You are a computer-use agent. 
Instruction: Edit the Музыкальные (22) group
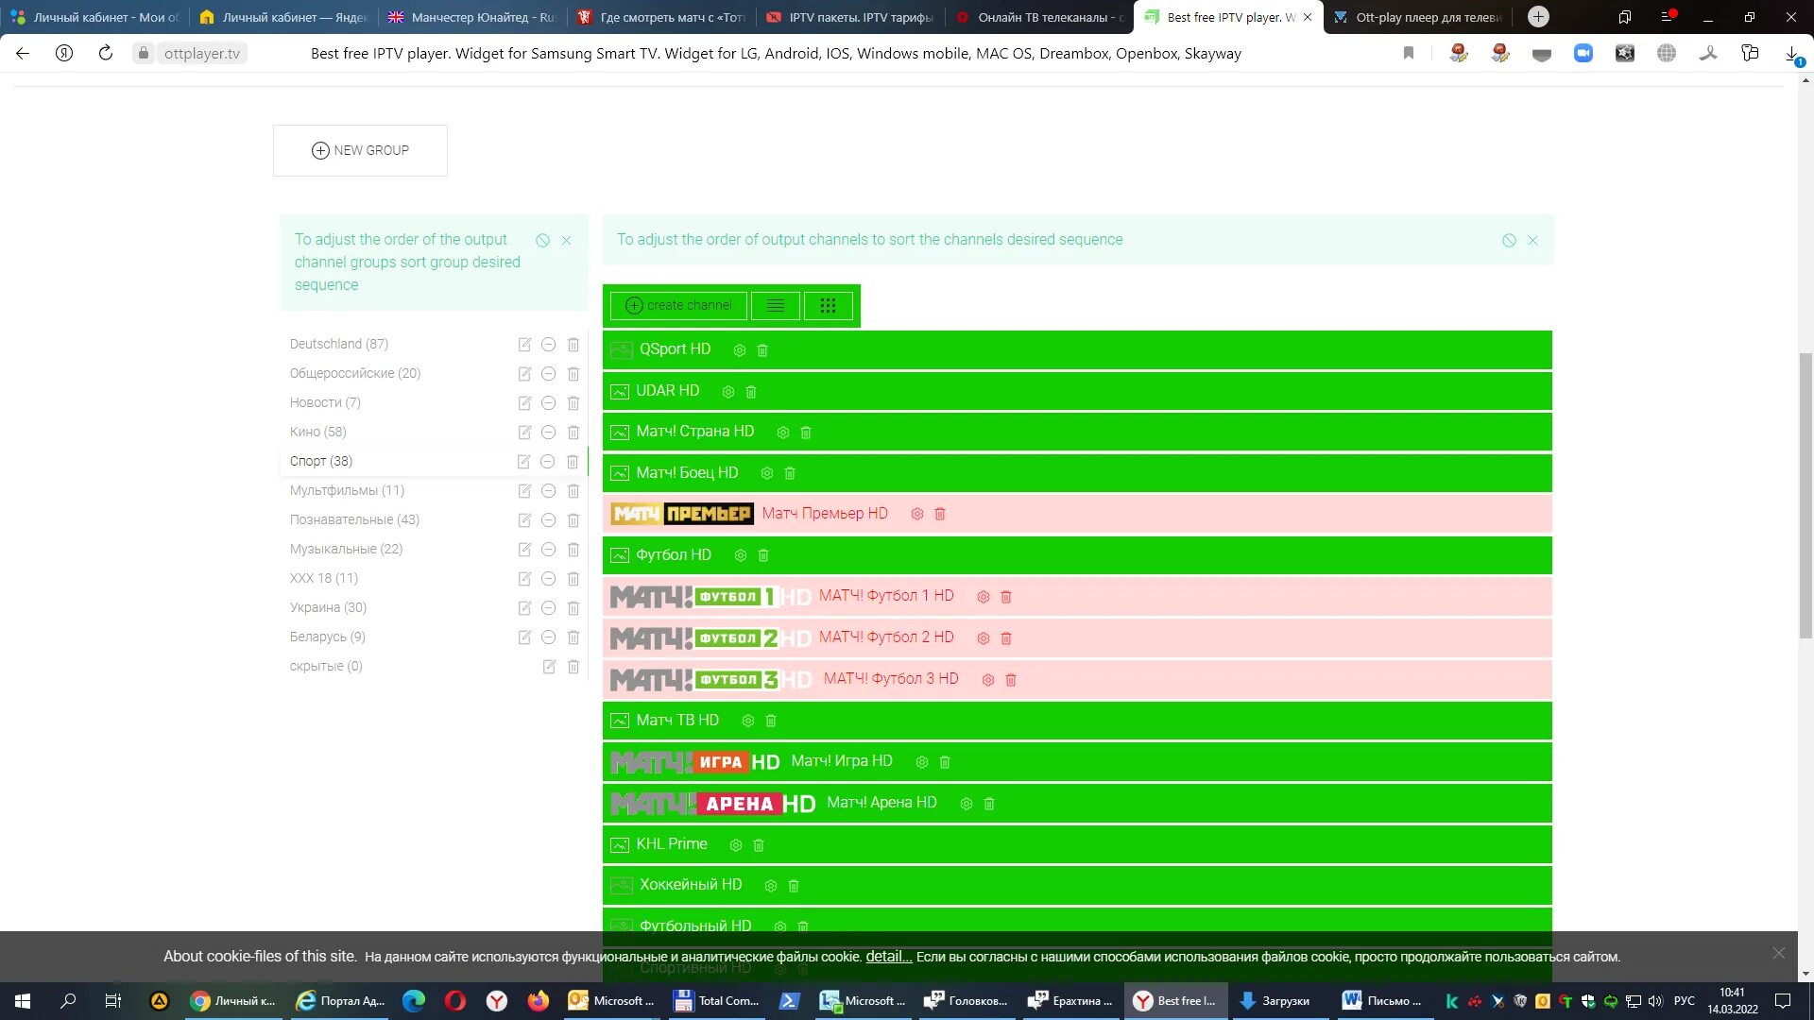[524, 550]
